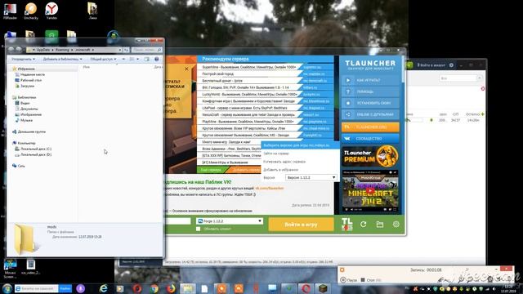Click the Yandex browser desktop icon
The height and width of the screenshot is (294, 523).
click(x=51, y=11)
